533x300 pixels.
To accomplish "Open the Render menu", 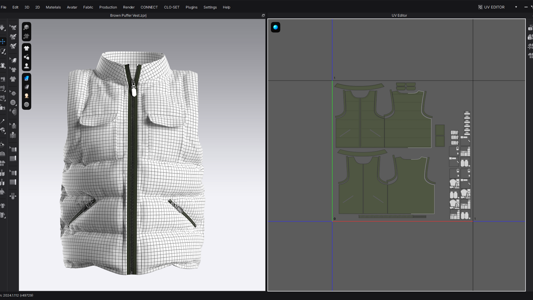I will [129, 7].
